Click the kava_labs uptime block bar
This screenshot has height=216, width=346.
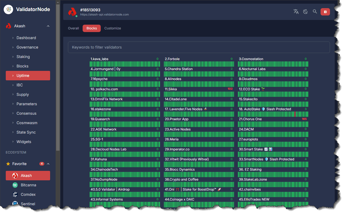(125, 64)
